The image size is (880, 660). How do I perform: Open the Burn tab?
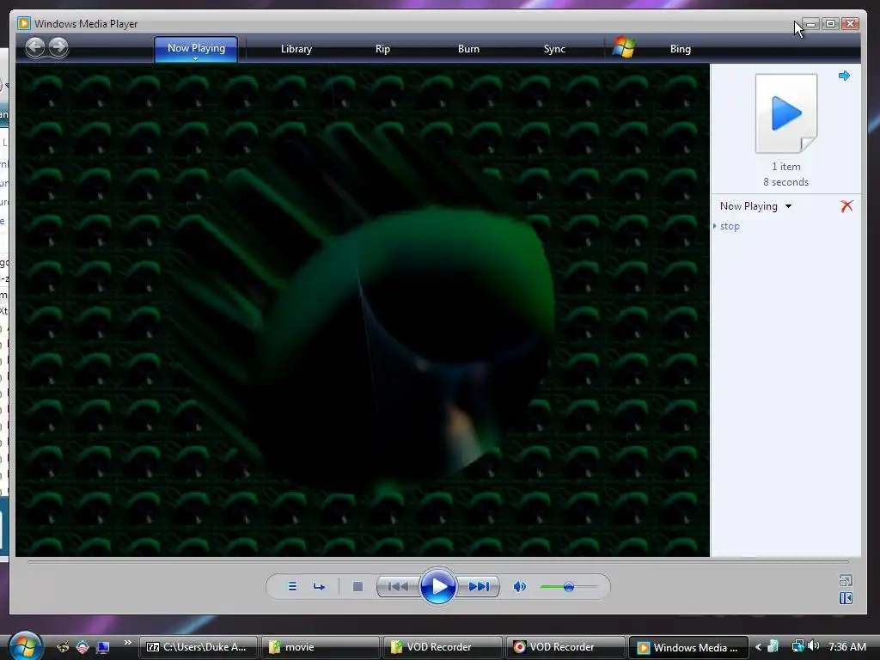(468, 49)
